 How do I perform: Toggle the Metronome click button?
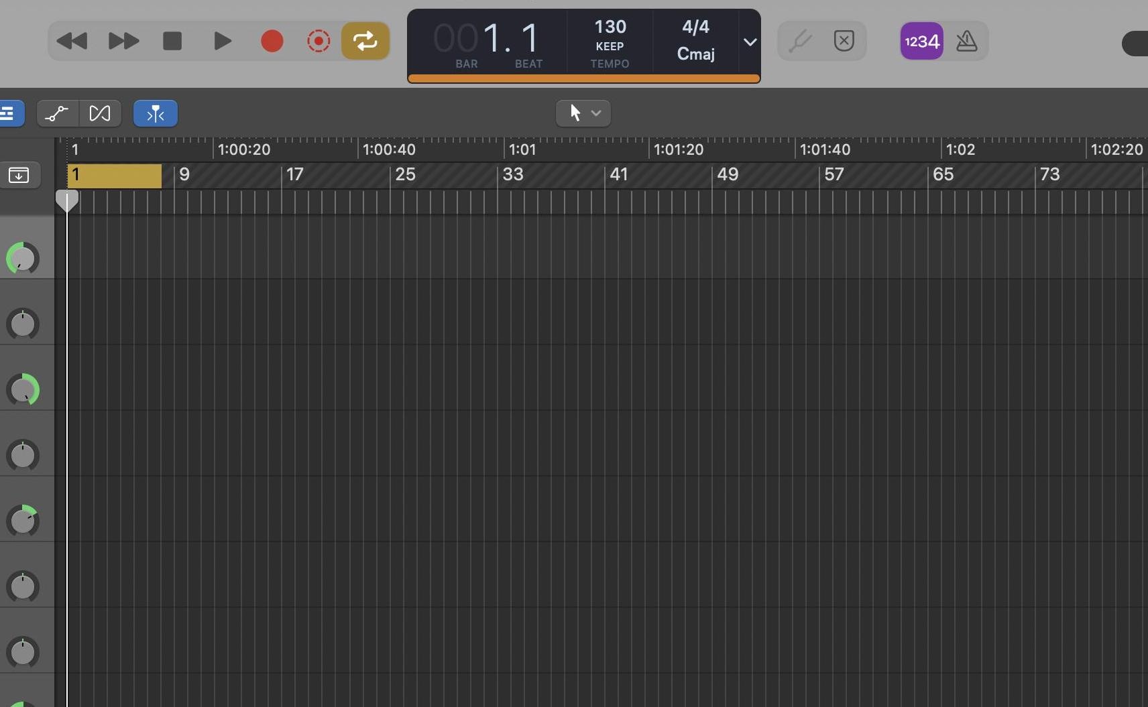click(966, 41)
